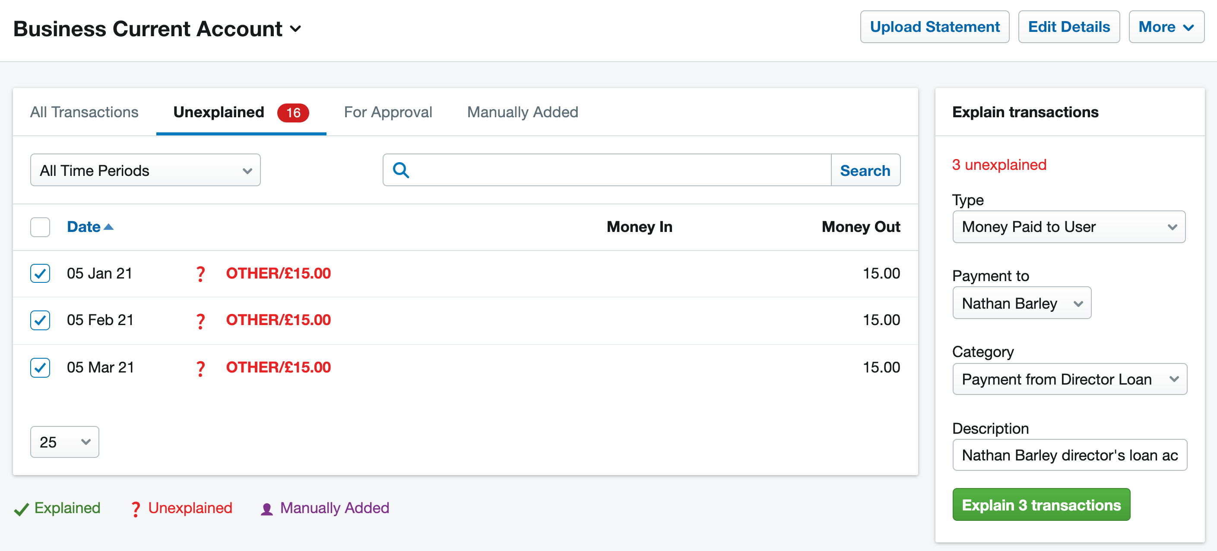The image size is (1217, 551).
Task: Click the red 16 unexplained count badge
Action: 293,113
